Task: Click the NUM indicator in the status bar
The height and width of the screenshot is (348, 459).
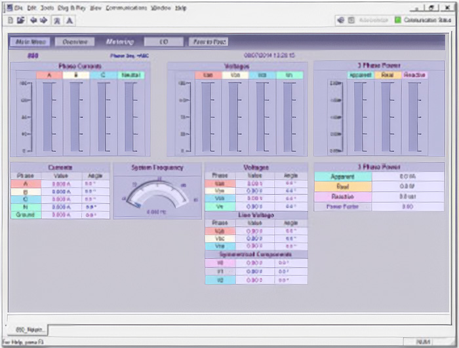Action: click(423, 341)
